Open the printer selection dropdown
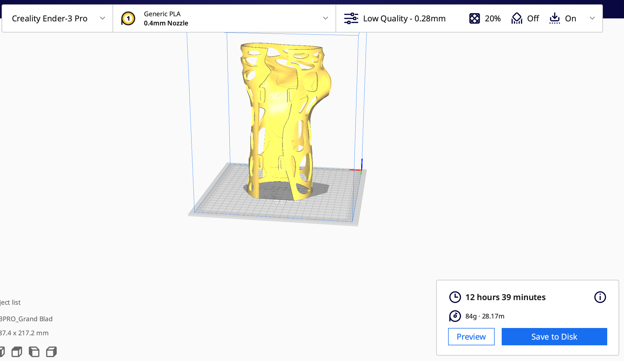Image resolution: width=624 pixels, height=361 pixels. pyautogui.click(x=102, y=18)
